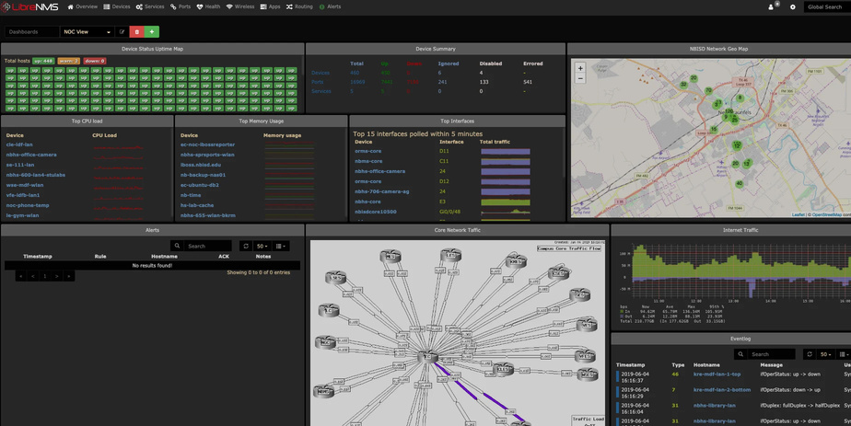851x426 pixels.
Task: Open nbisdcore10500 device link
Action: (376, 212)
